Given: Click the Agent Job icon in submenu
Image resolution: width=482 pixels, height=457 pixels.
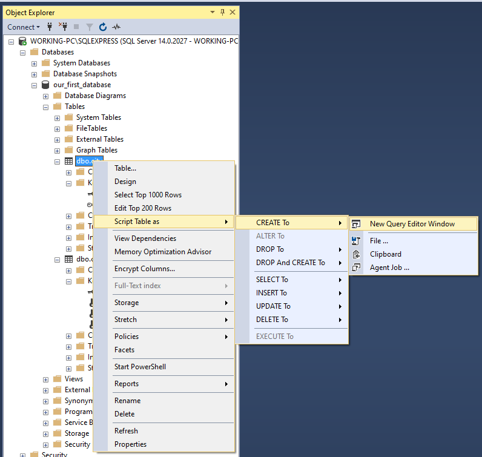Looking at the screenshot, I should pyautogui.click(x=356, y=268).
